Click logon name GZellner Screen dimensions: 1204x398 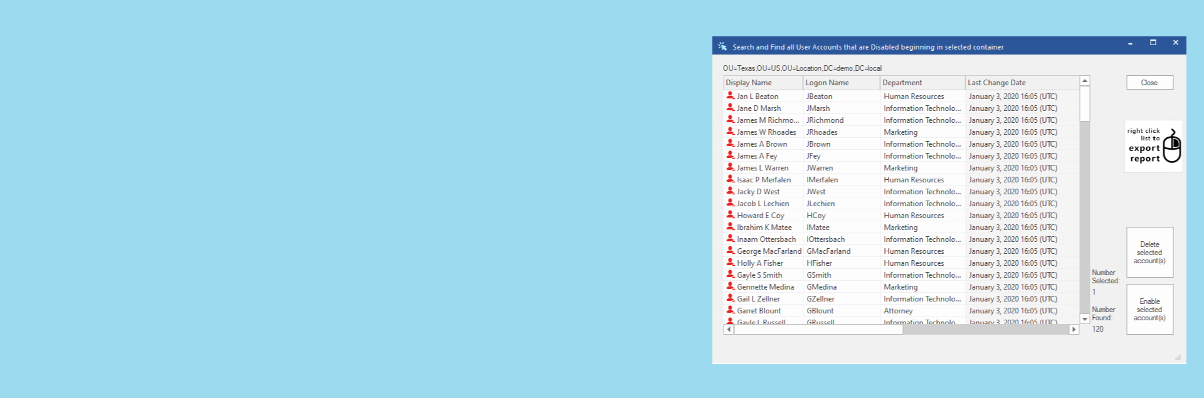820,299
